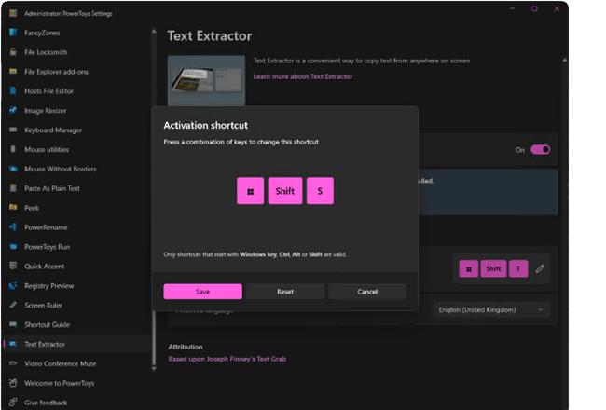The height and width of the screenshot is (410, 606).
Task: Click the Keyboard Manager icon
Action: [x=12, y=130]
